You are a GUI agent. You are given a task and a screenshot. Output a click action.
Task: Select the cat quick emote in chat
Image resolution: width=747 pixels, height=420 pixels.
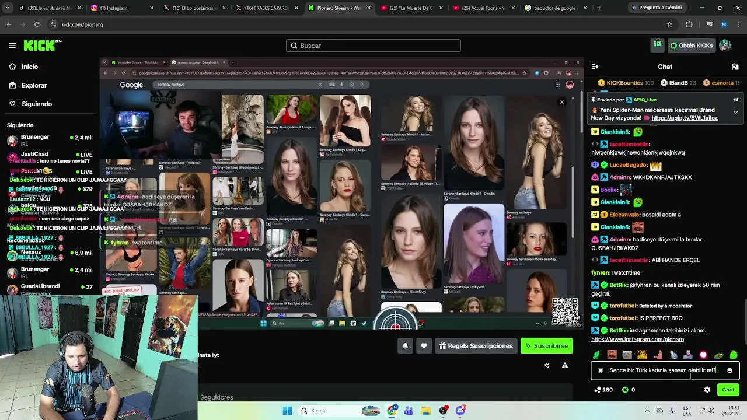click(627, 355)
